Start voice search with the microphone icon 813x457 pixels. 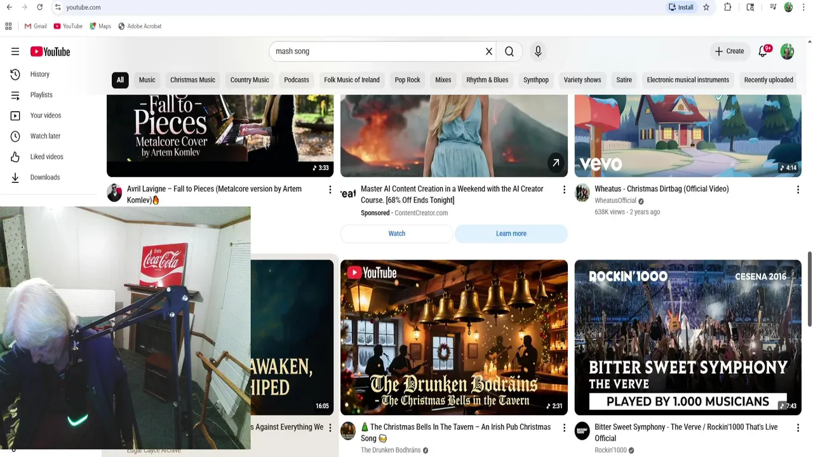click(x=538, y=51)
